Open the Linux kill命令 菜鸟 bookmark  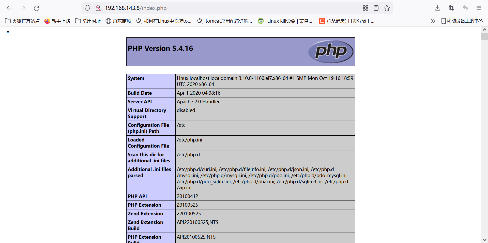[285, 21]
